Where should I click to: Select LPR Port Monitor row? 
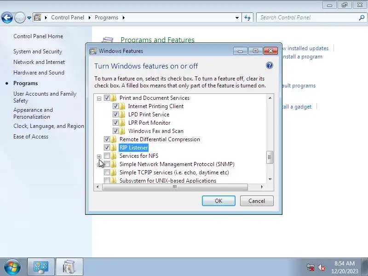(x=149, y=123)
